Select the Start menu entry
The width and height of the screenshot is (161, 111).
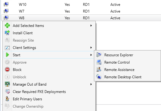[49, 55]
